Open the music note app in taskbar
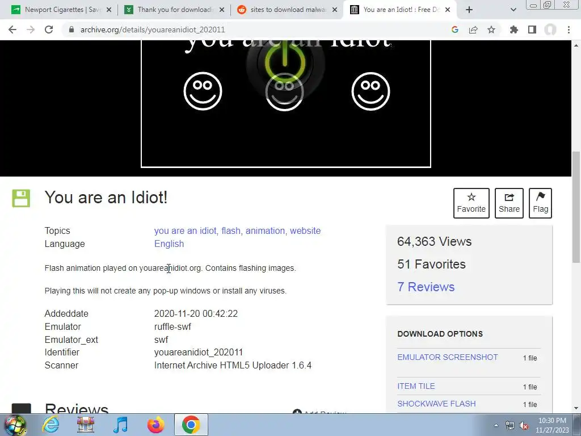The height and width of the screenshot is (436, 581). 120,425
